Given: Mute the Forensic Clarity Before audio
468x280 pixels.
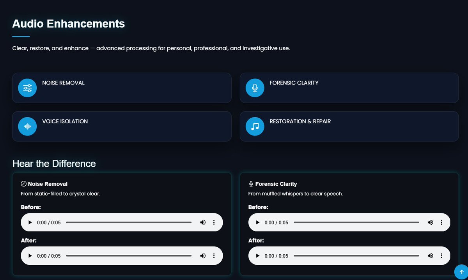Looking at the screenshot, I should (430, 222).
